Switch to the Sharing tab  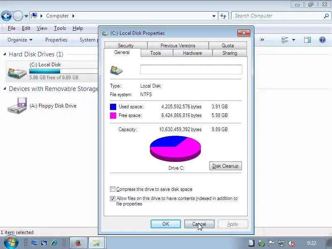click(x=230, y=53)
